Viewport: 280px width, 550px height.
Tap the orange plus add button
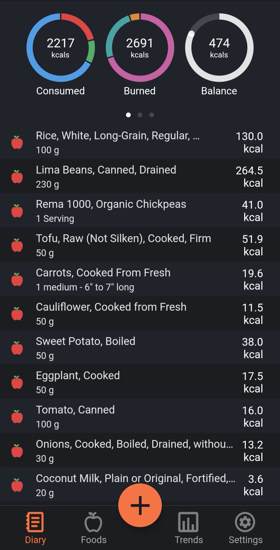point(140,505)
